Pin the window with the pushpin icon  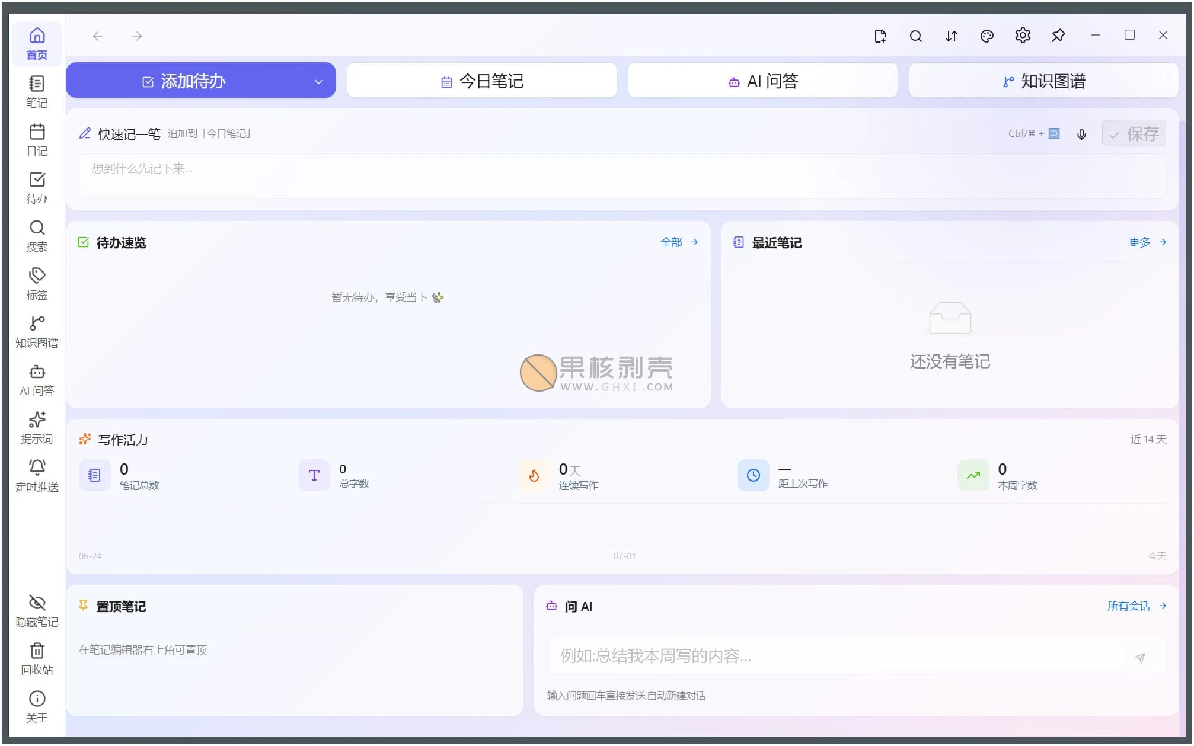(1058, 36)
